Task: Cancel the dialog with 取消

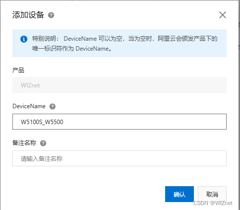Action: (212, 194)
